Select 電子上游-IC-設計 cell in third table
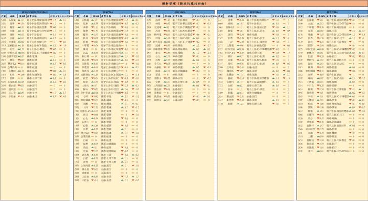This screenshot has height=201, width=368. pyautogui.click(x=182, y=38)
